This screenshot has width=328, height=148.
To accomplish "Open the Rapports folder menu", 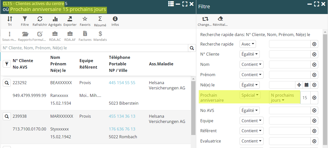I will click(25, 34).
